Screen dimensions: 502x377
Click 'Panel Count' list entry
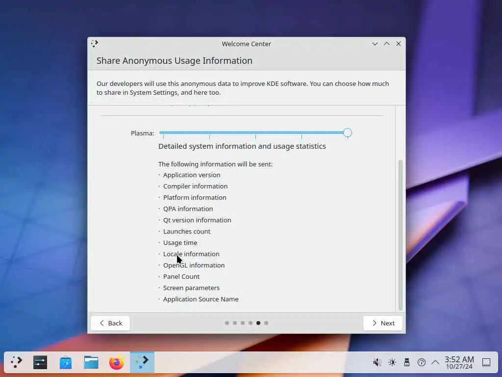pos(181,277)
